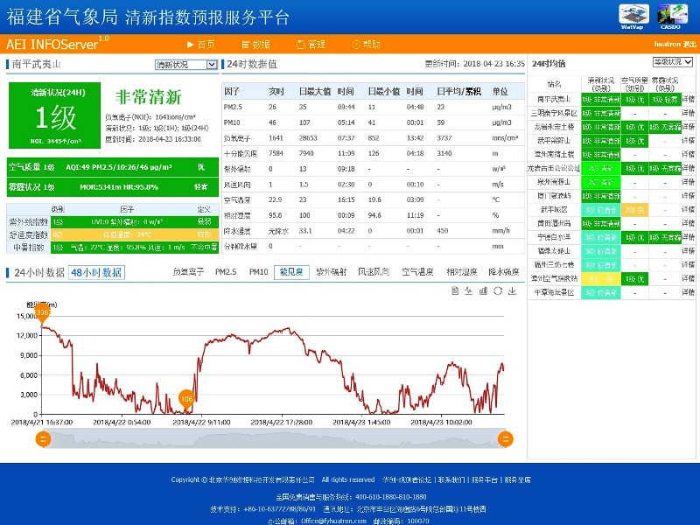Go to 首页 in navigation bar
Screen dimensions: 700x525
coord(201,44)
